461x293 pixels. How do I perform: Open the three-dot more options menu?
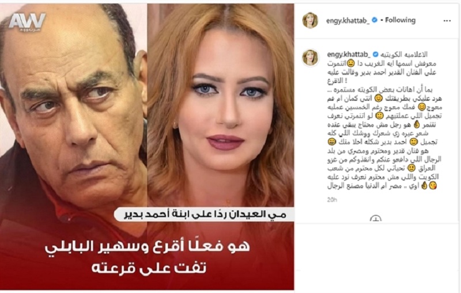[x=447, y=21]
